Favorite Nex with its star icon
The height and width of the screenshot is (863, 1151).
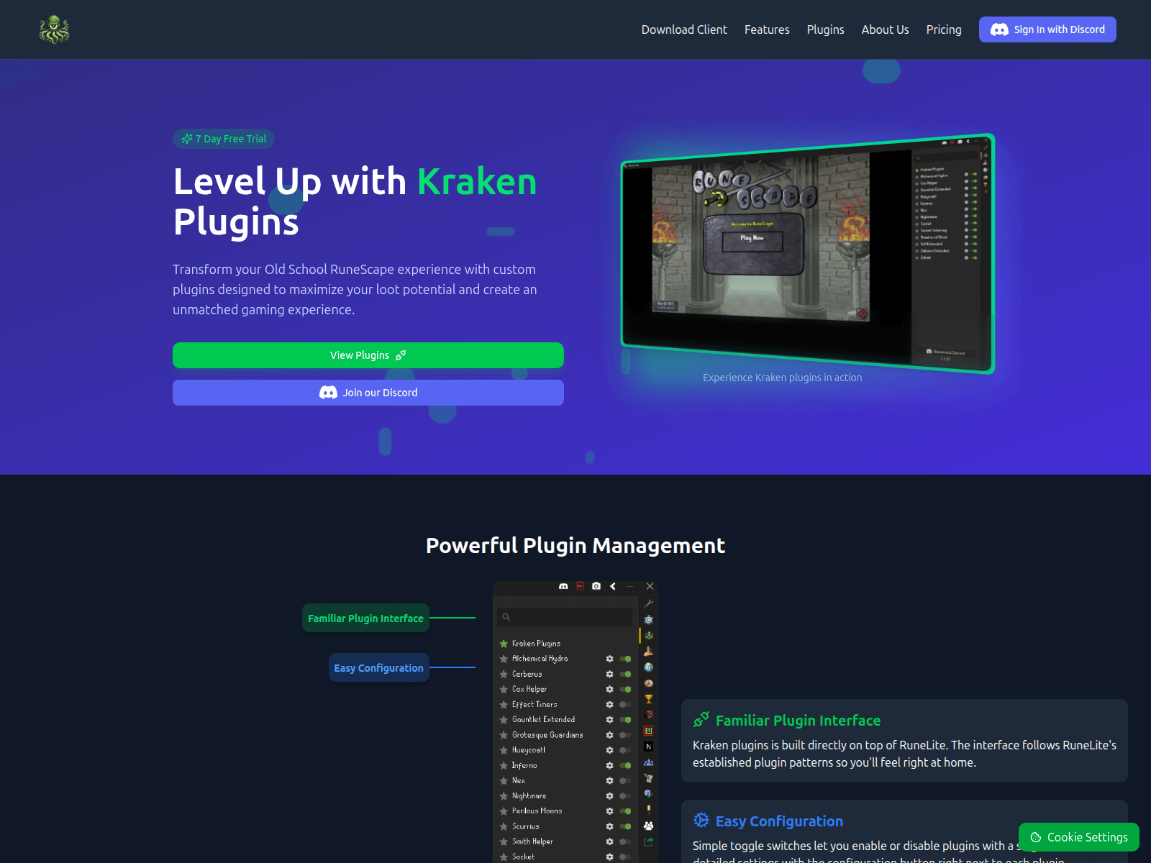pyautogui.click(x=504, y=780)
